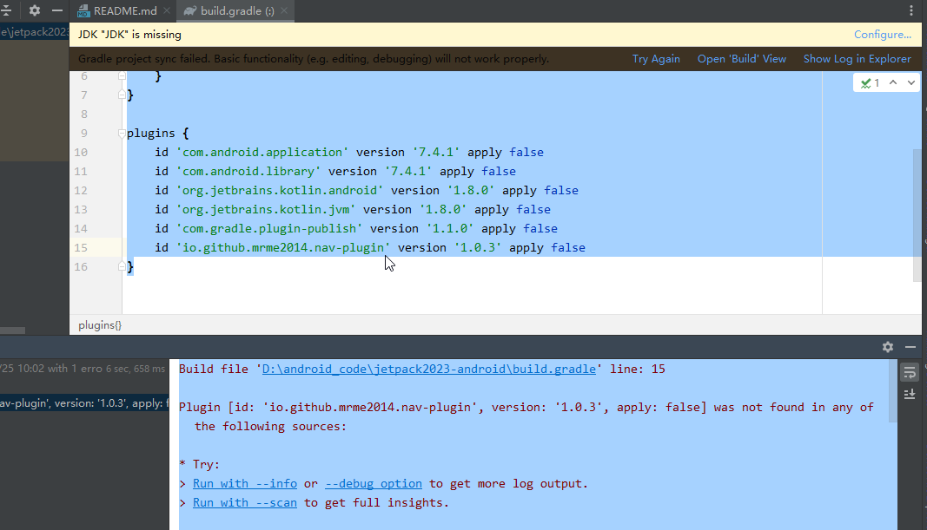This screenshot has width=927, height=530.
Task: Click Run with --info link
Action: click(x=245, y=483)
